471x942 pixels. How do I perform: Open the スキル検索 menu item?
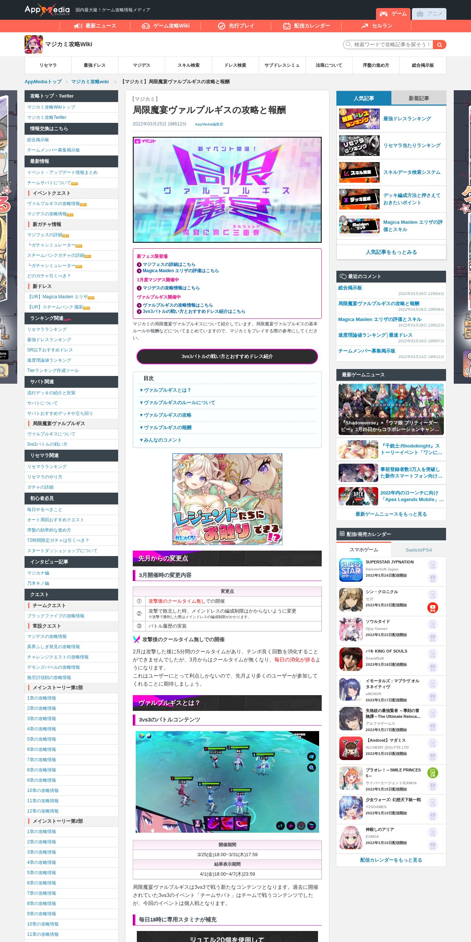(x=189, y=65)
